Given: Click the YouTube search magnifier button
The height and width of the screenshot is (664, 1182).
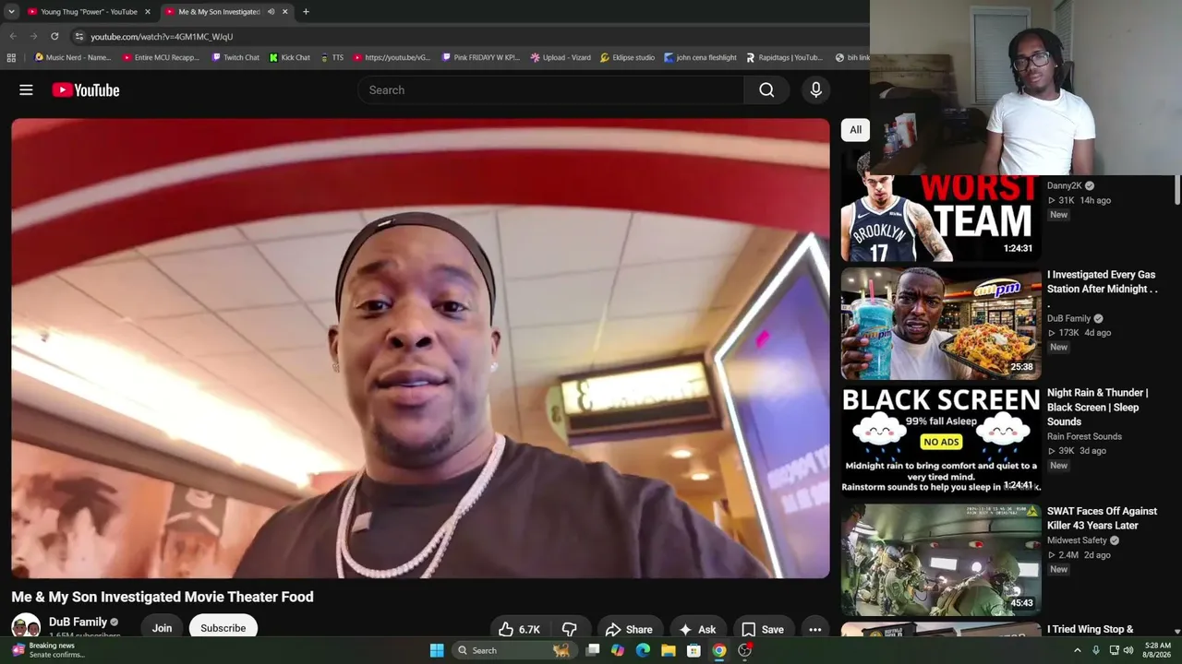Looking at the screenshot, I should (766, 89).
